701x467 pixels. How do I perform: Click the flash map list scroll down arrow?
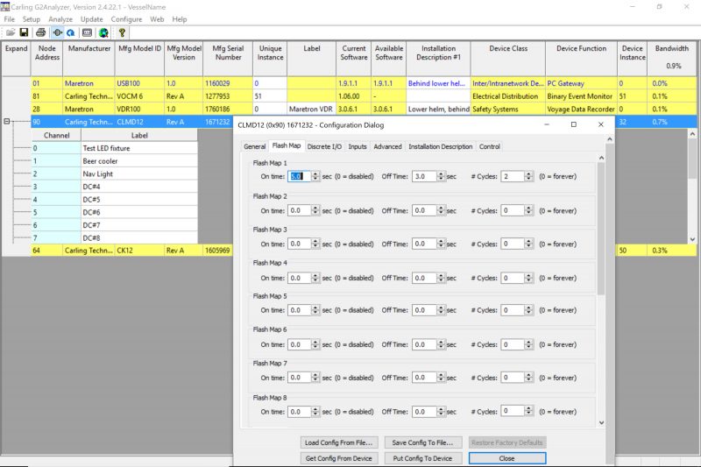click(x=601, y=422)
